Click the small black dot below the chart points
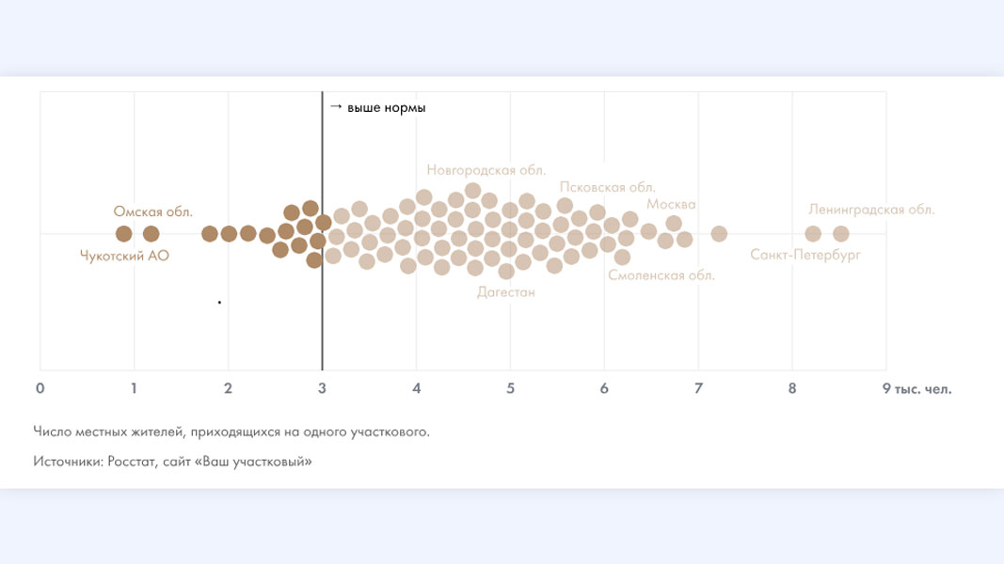 (x=219, y=303)
